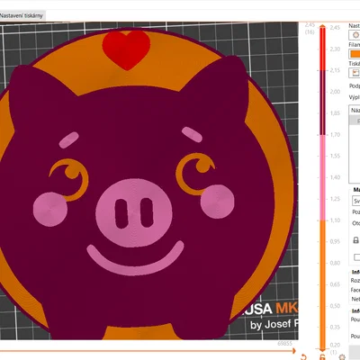Open the Nastavení tiskárny tab

point(22,15)
